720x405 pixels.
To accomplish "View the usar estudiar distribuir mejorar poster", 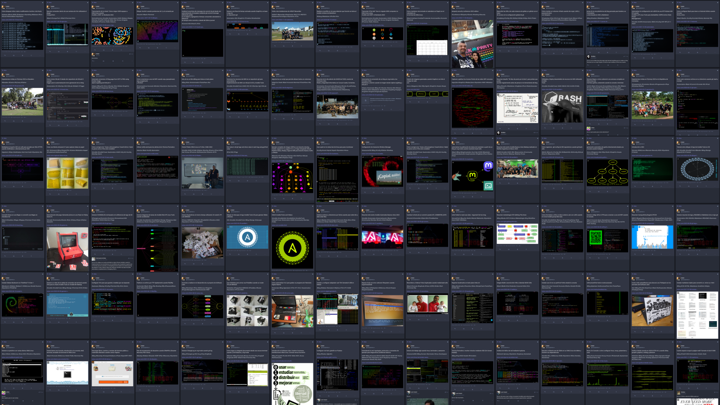I will coord(292,384).
